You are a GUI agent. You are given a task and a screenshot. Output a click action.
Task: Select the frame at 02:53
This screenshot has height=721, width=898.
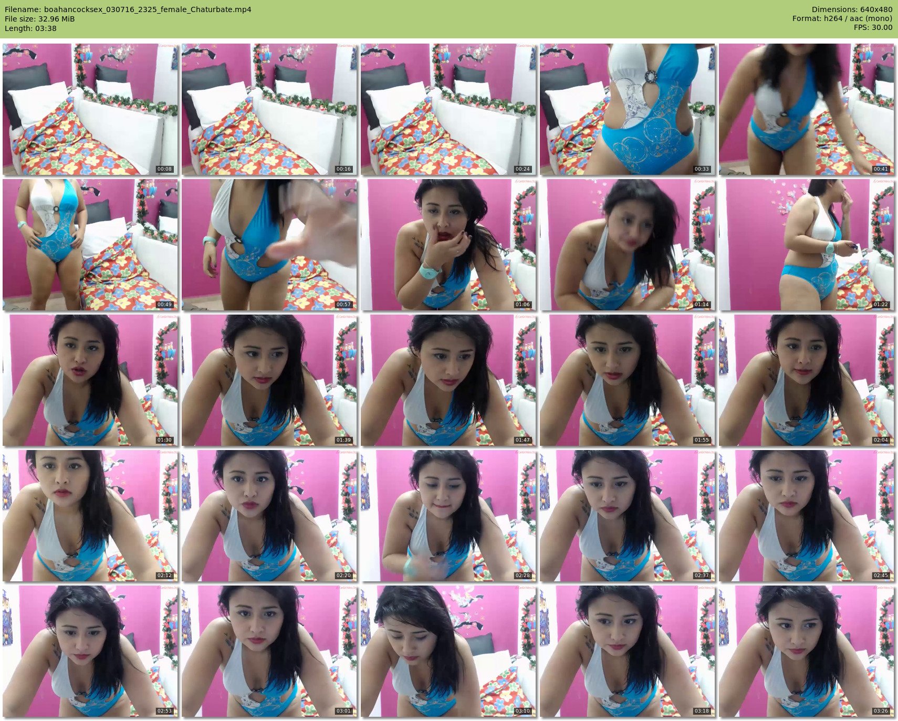[x=90, y=651]
